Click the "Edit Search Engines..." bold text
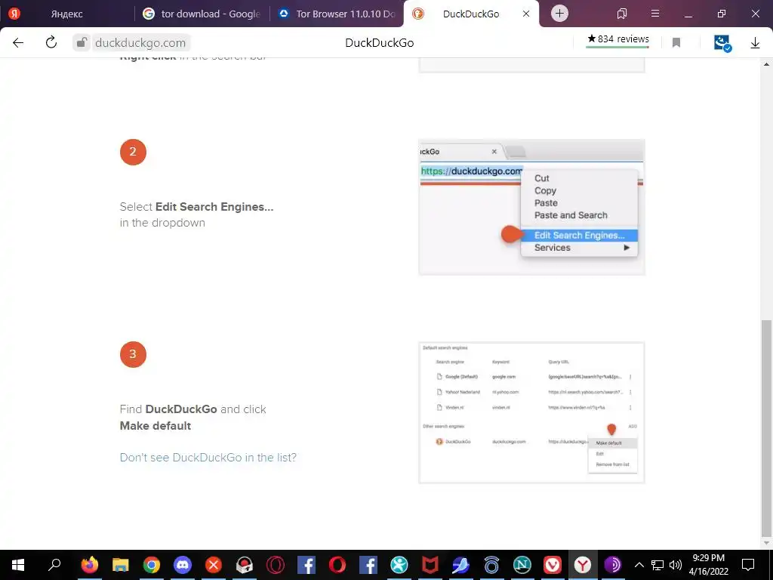Image resolution: width=773 pixels, height=580 pixels. coord(214,207)
